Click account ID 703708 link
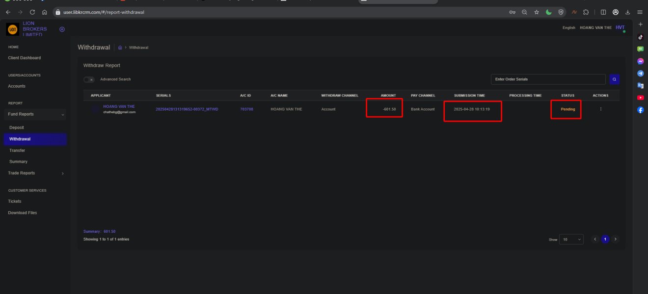648x294 pixels. (246, 109)
